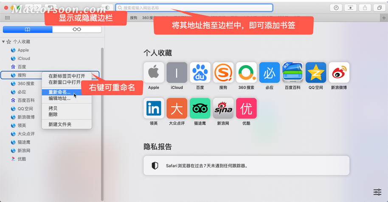
Task: Open the history clock icon in toolbar
Action: point(336,8)
